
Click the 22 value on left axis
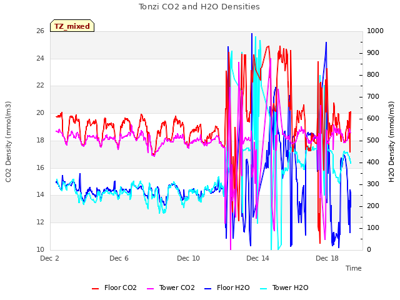click(x=40, y=86)
